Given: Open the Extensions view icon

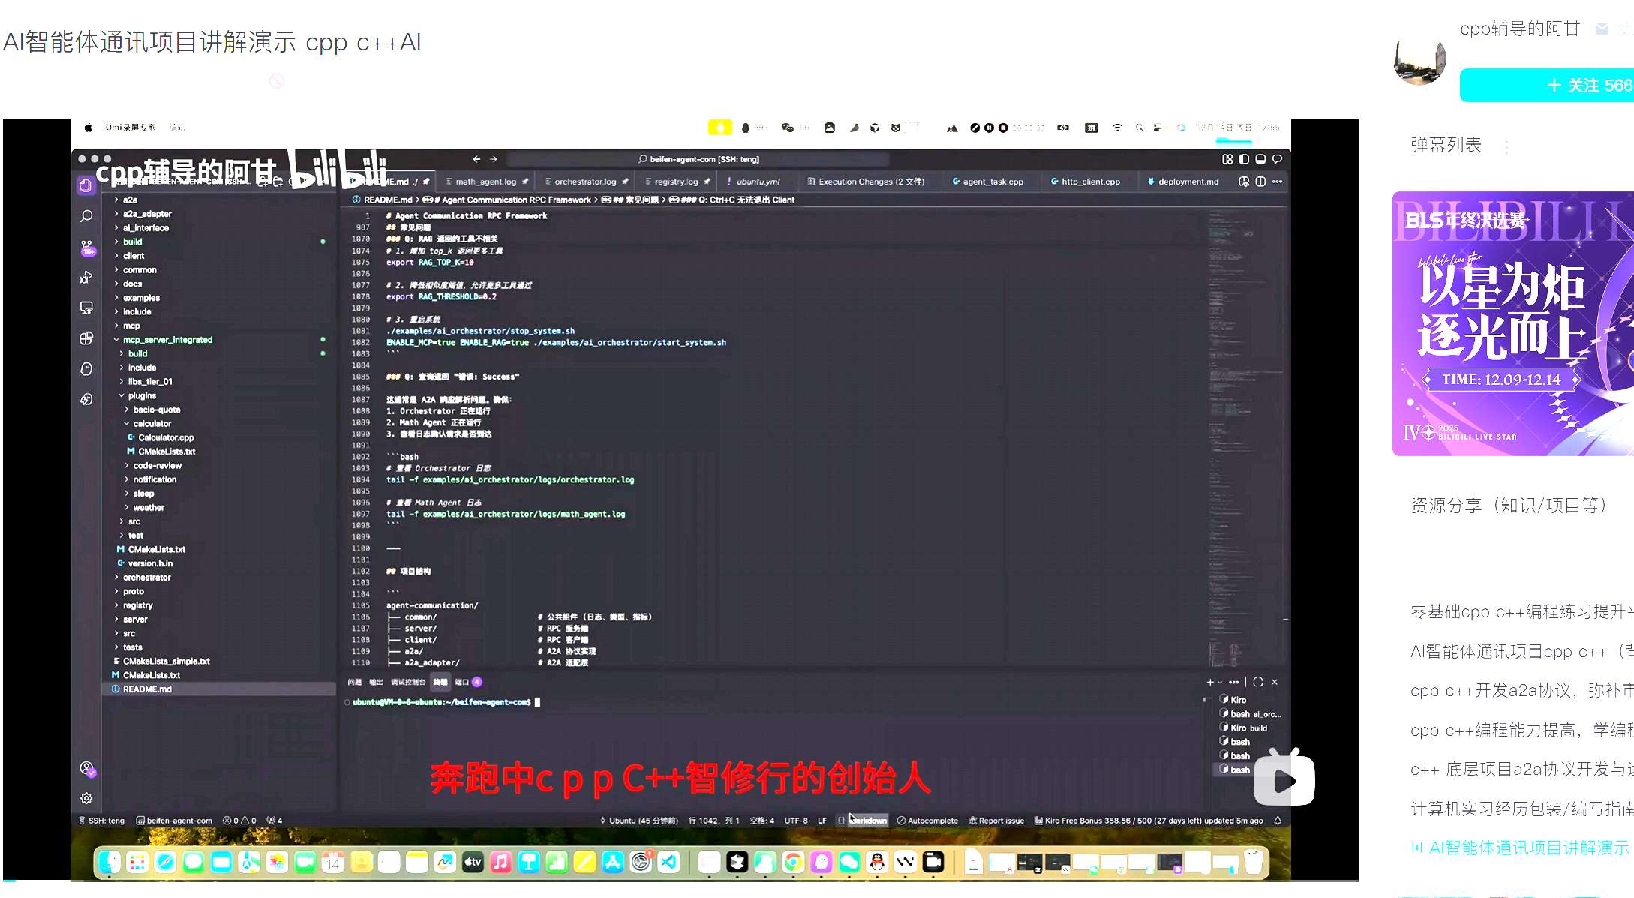Looking at the screenshot, I should point(86,338).
